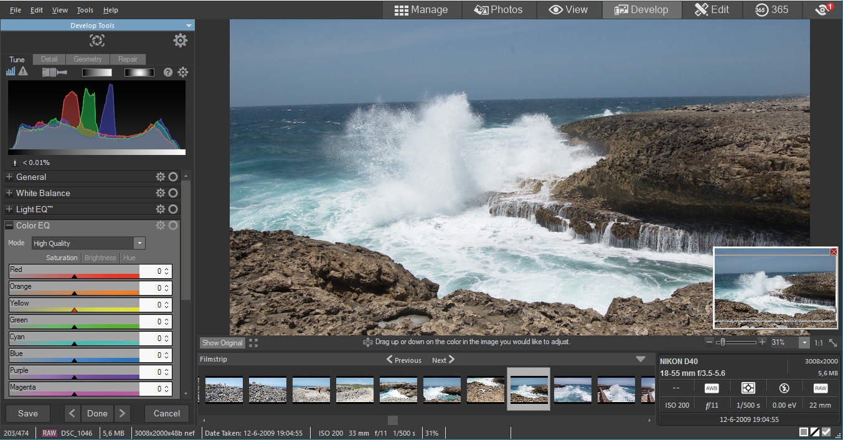Select the radial gradient tool
The height and width of the screenshot is (440, 843).
(139, 72)
